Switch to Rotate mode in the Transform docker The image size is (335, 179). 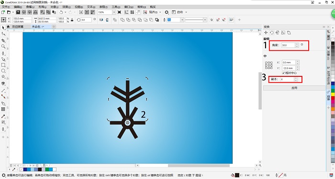(271, 32)
